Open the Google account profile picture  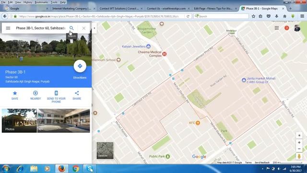[297, 28]
